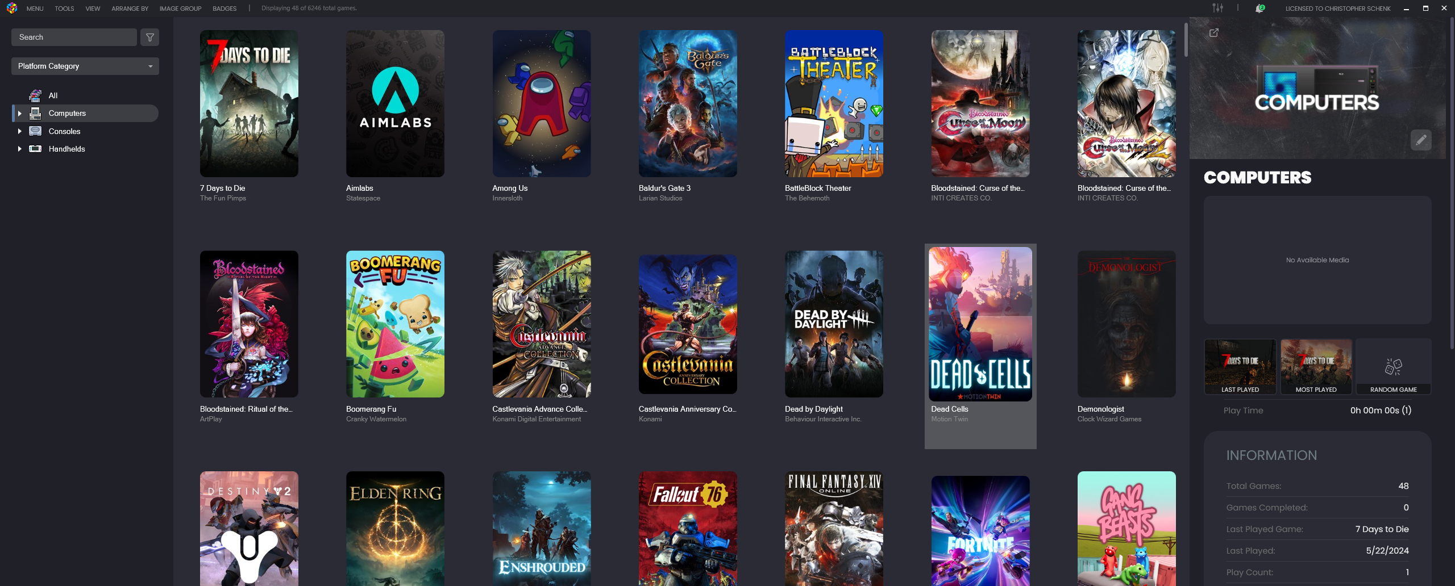Image resolution: width=1455 pixels, height=586 pixels.
Task: Open the display options sliders icon
Action: [x=1217, y=8]
